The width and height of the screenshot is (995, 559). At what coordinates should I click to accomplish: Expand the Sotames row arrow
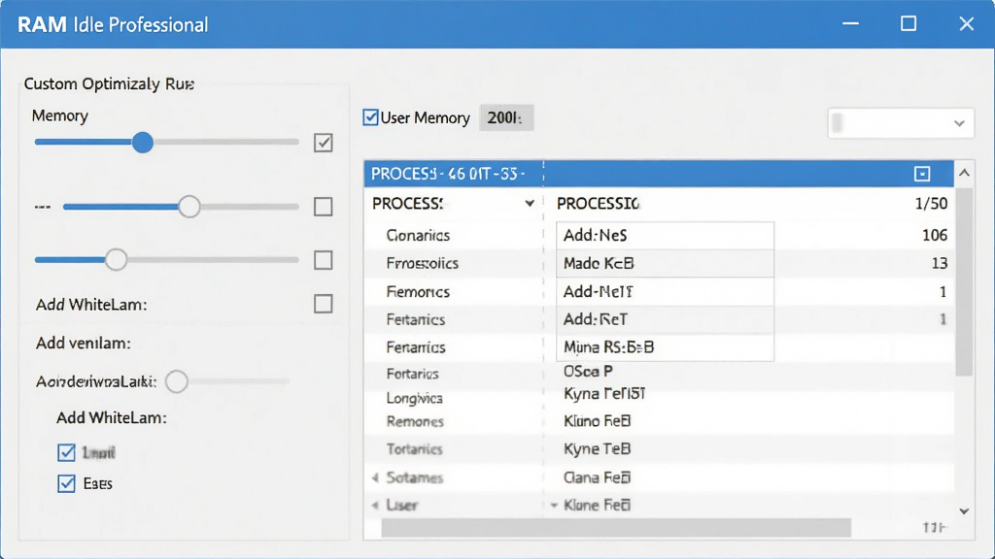[x=375, y=477]
